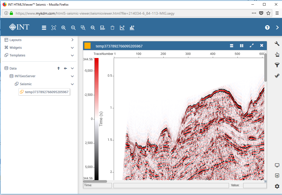The image size is (282, 195).
Task: Click the middle status readout field
Action: coord(171,185)
